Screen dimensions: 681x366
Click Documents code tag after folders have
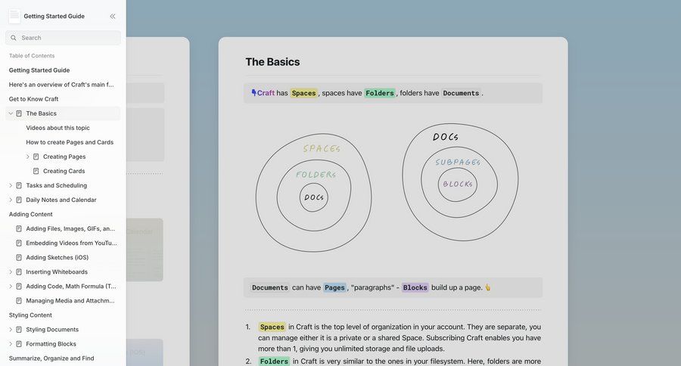(461, 93)
